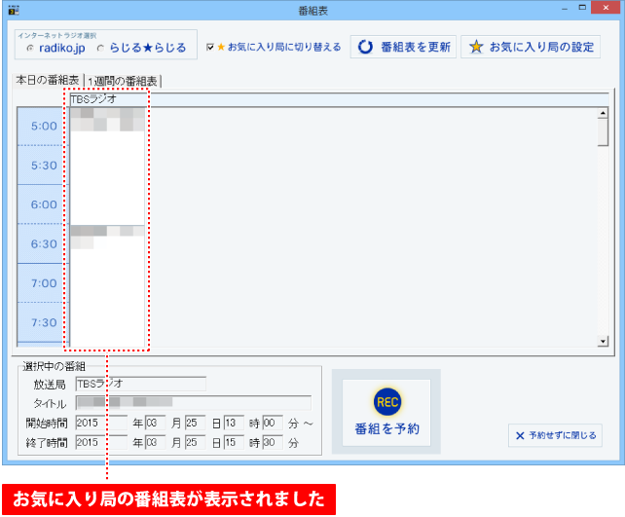Switch to 1週間の番組表 tab
625x517 pixels.
pyautogui.click(x=123, y=82)
